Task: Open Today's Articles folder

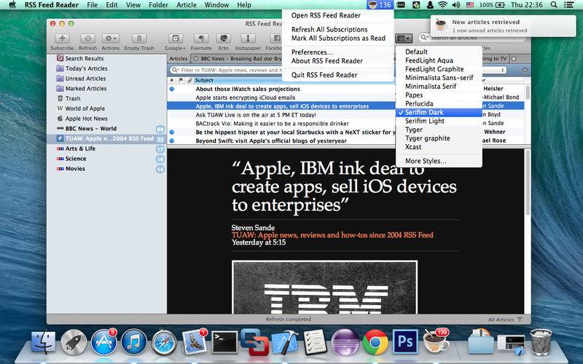Action: 106,68
